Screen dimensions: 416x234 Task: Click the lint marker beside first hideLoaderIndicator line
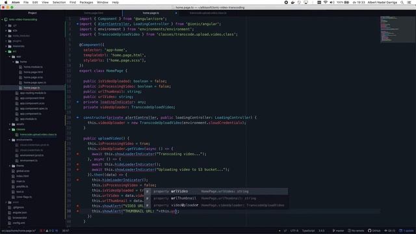(x=78, y=164)
